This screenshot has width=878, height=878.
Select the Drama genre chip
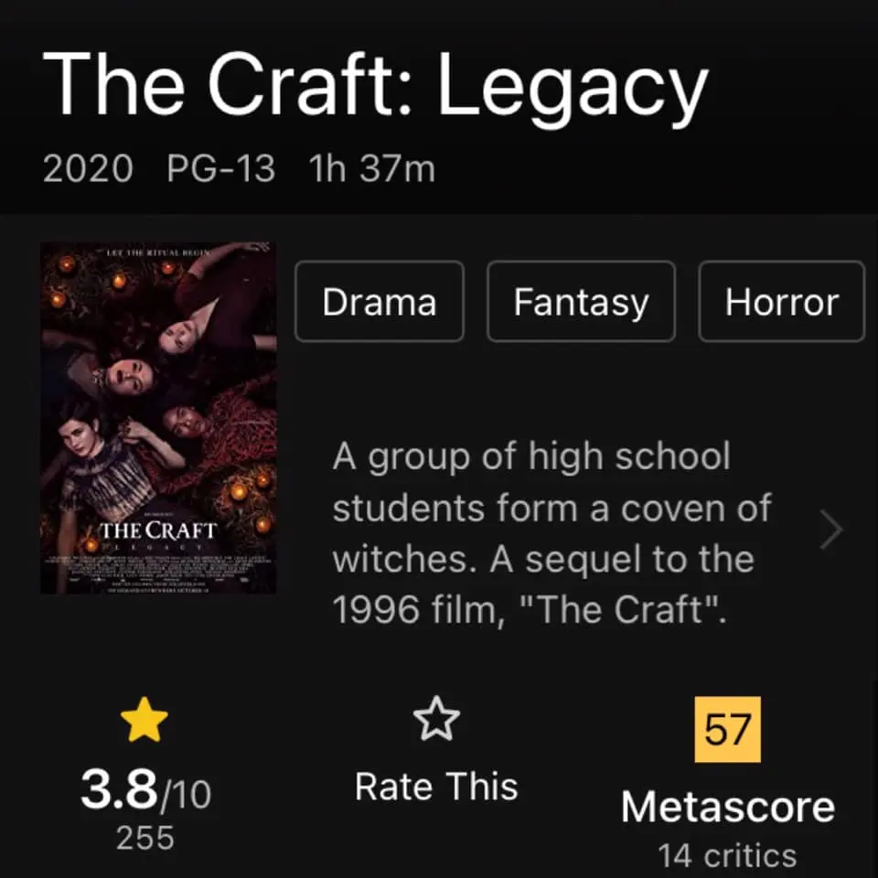380,301
